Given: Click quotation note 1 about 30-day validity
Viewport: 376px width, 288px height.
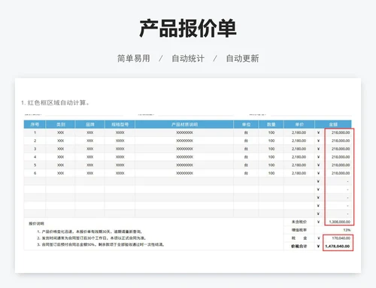Looking at the screenshot, I should [x=89, y=232].
